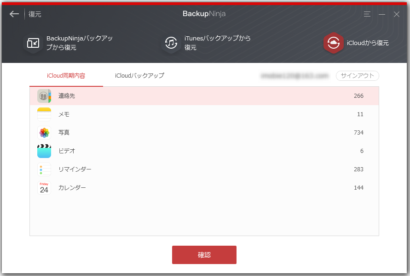Click the 復元 title text
410x276 pixels.
pos(35,14)
